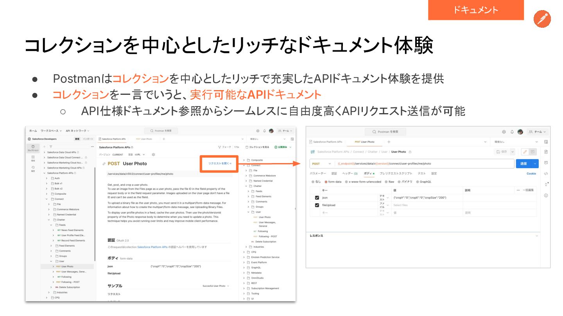Screen dimensions: 563x316
Task: Switch to the パラメーター tab
Action: (x=318, y=173)
